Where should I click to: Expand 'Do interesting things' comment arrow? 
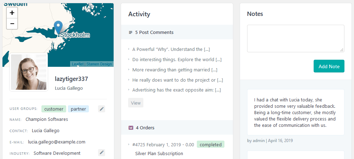(129, 59)
